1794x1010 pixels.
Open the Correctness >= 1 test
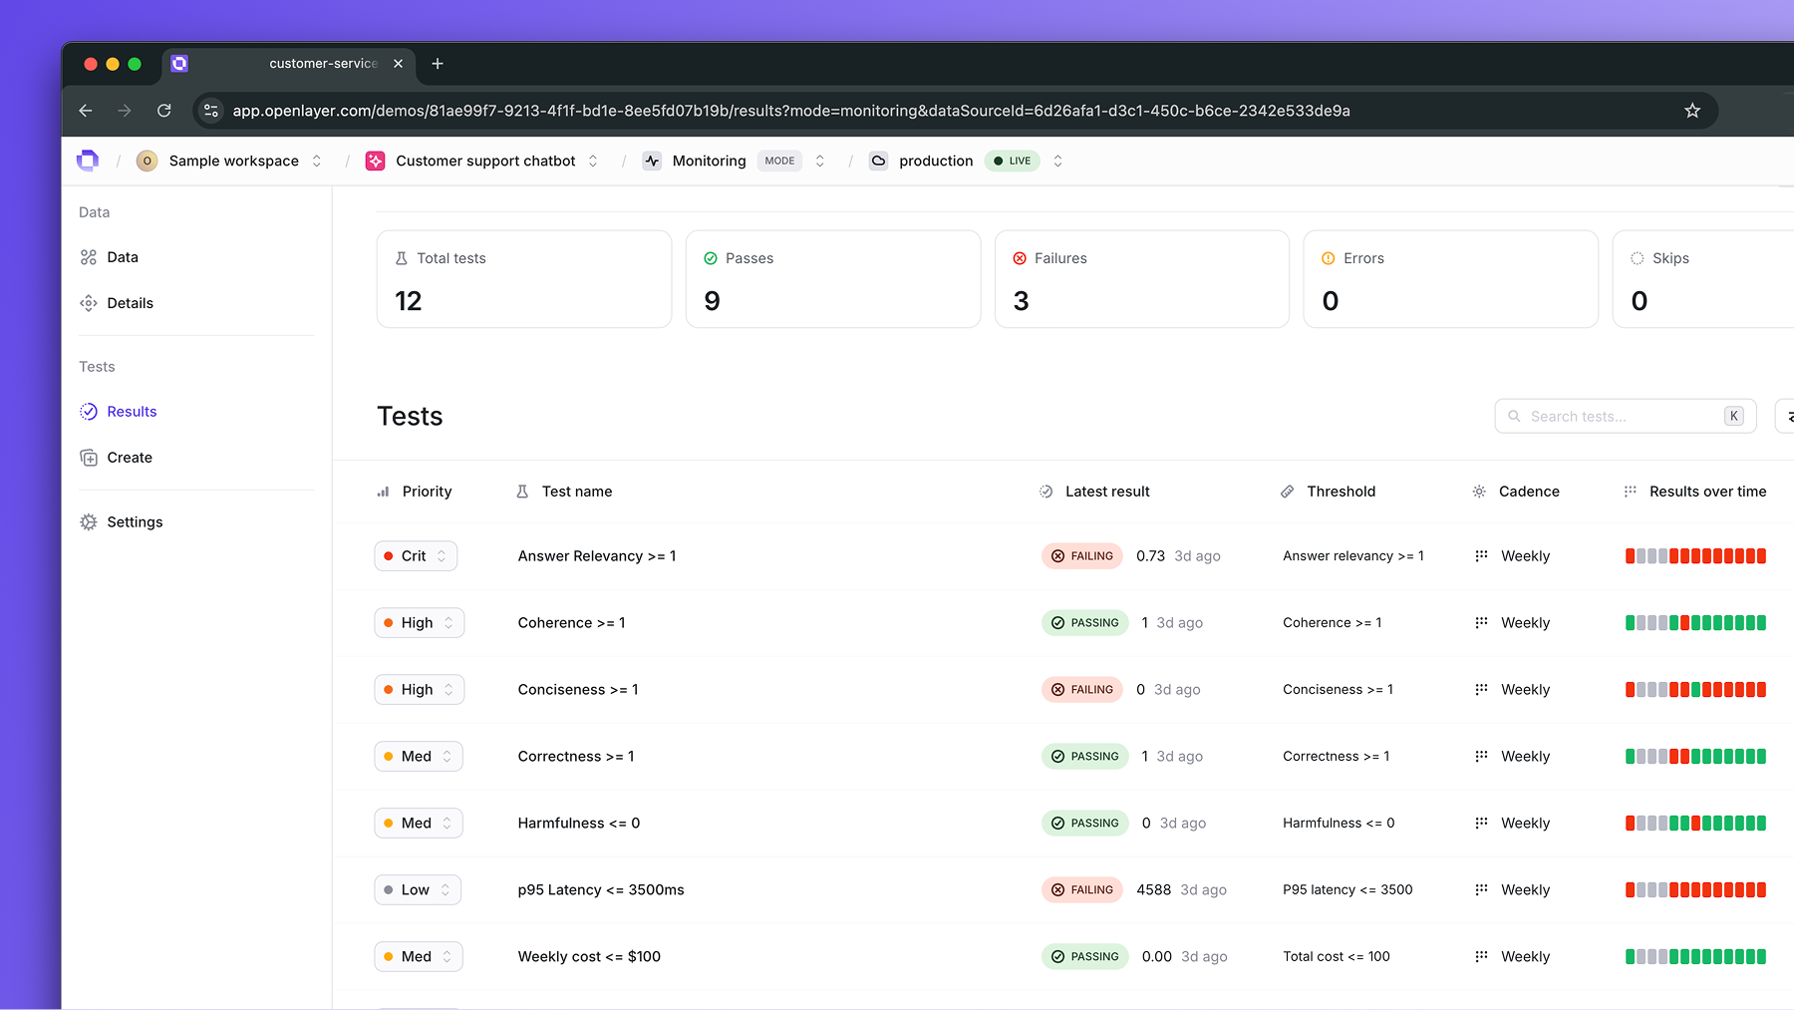576,757
